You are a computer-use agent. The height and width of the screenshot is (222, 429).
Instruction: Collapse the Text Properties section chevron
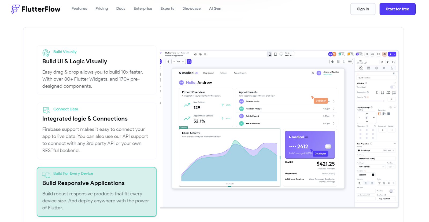[395, 144]
